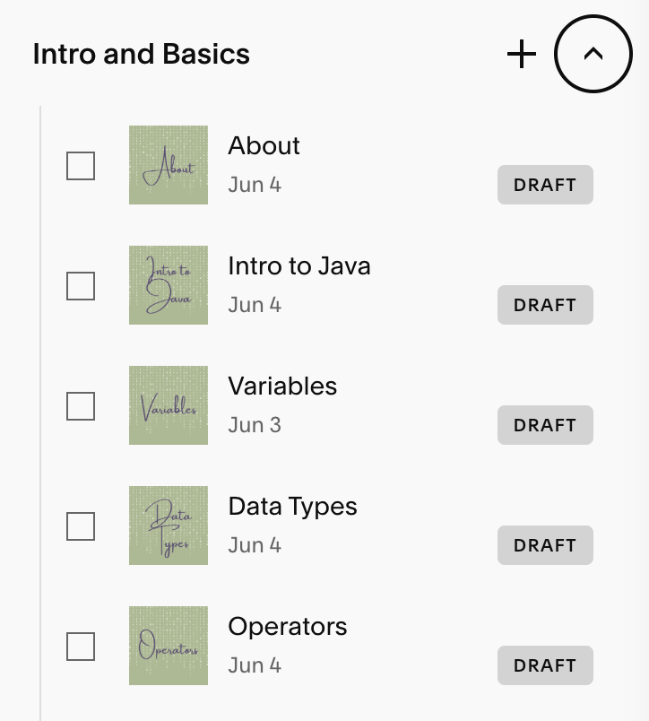Select the Variables thumbnail image
649x721 pixels.
(x=169, y=405)
